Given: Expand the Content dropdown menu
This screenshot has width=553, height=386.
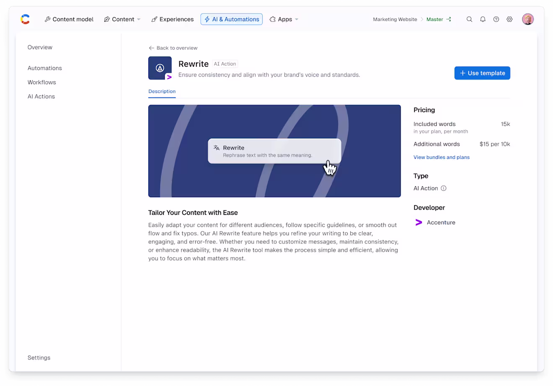Looking at the screenshot, I should point(122,19).
